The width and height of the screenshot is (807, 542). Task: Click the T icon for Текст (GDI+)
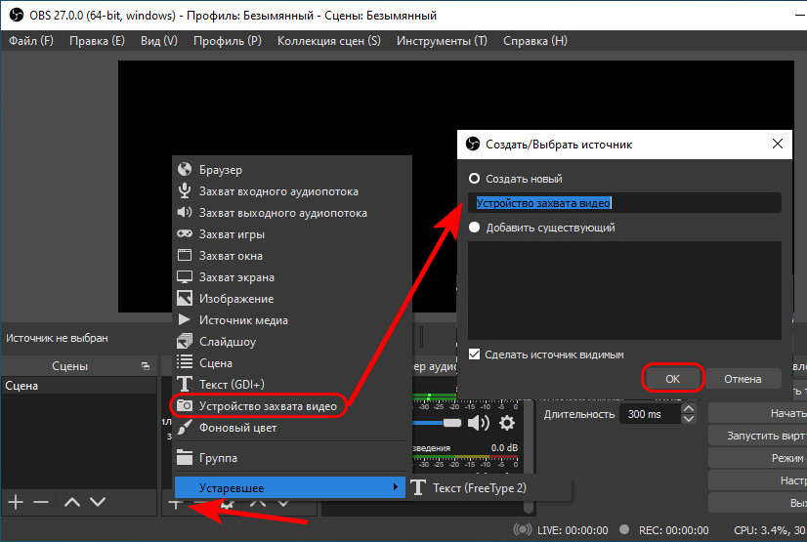[x=185, y=384]
